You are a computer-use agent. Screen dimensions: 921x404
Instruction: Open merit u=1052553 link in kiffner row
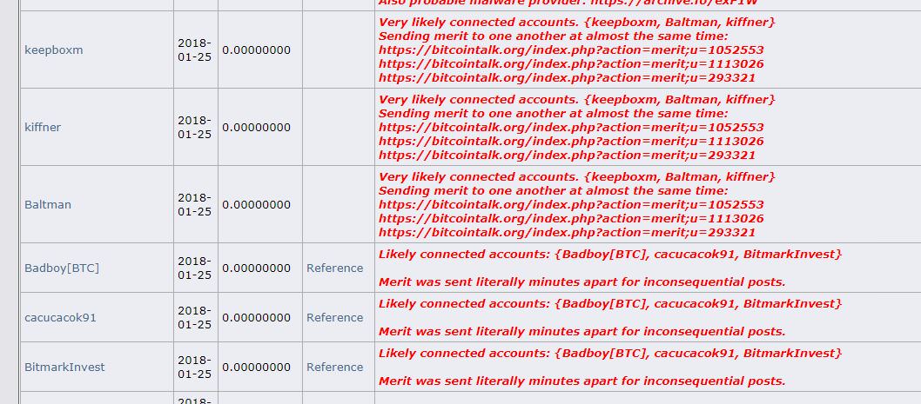(x=571, y=127)
